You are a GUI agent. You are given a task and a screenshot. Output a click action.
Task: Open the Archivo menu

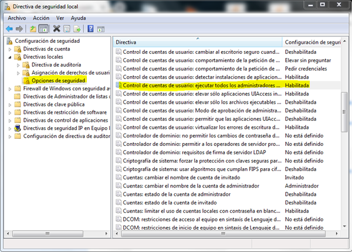(x=16, y=18)
